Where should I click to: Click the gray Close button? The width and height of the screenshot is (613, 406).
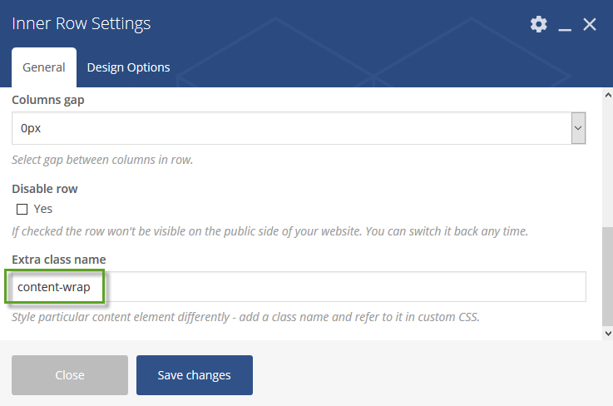[70, 375]
